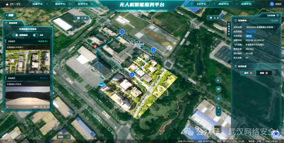Click the 航线长度 value 390.59m
Screen dimensions: 284x143
[x=249, y=49]
